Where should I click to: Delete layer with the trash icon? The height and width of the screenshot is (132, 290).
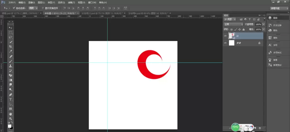coord(260,128)
